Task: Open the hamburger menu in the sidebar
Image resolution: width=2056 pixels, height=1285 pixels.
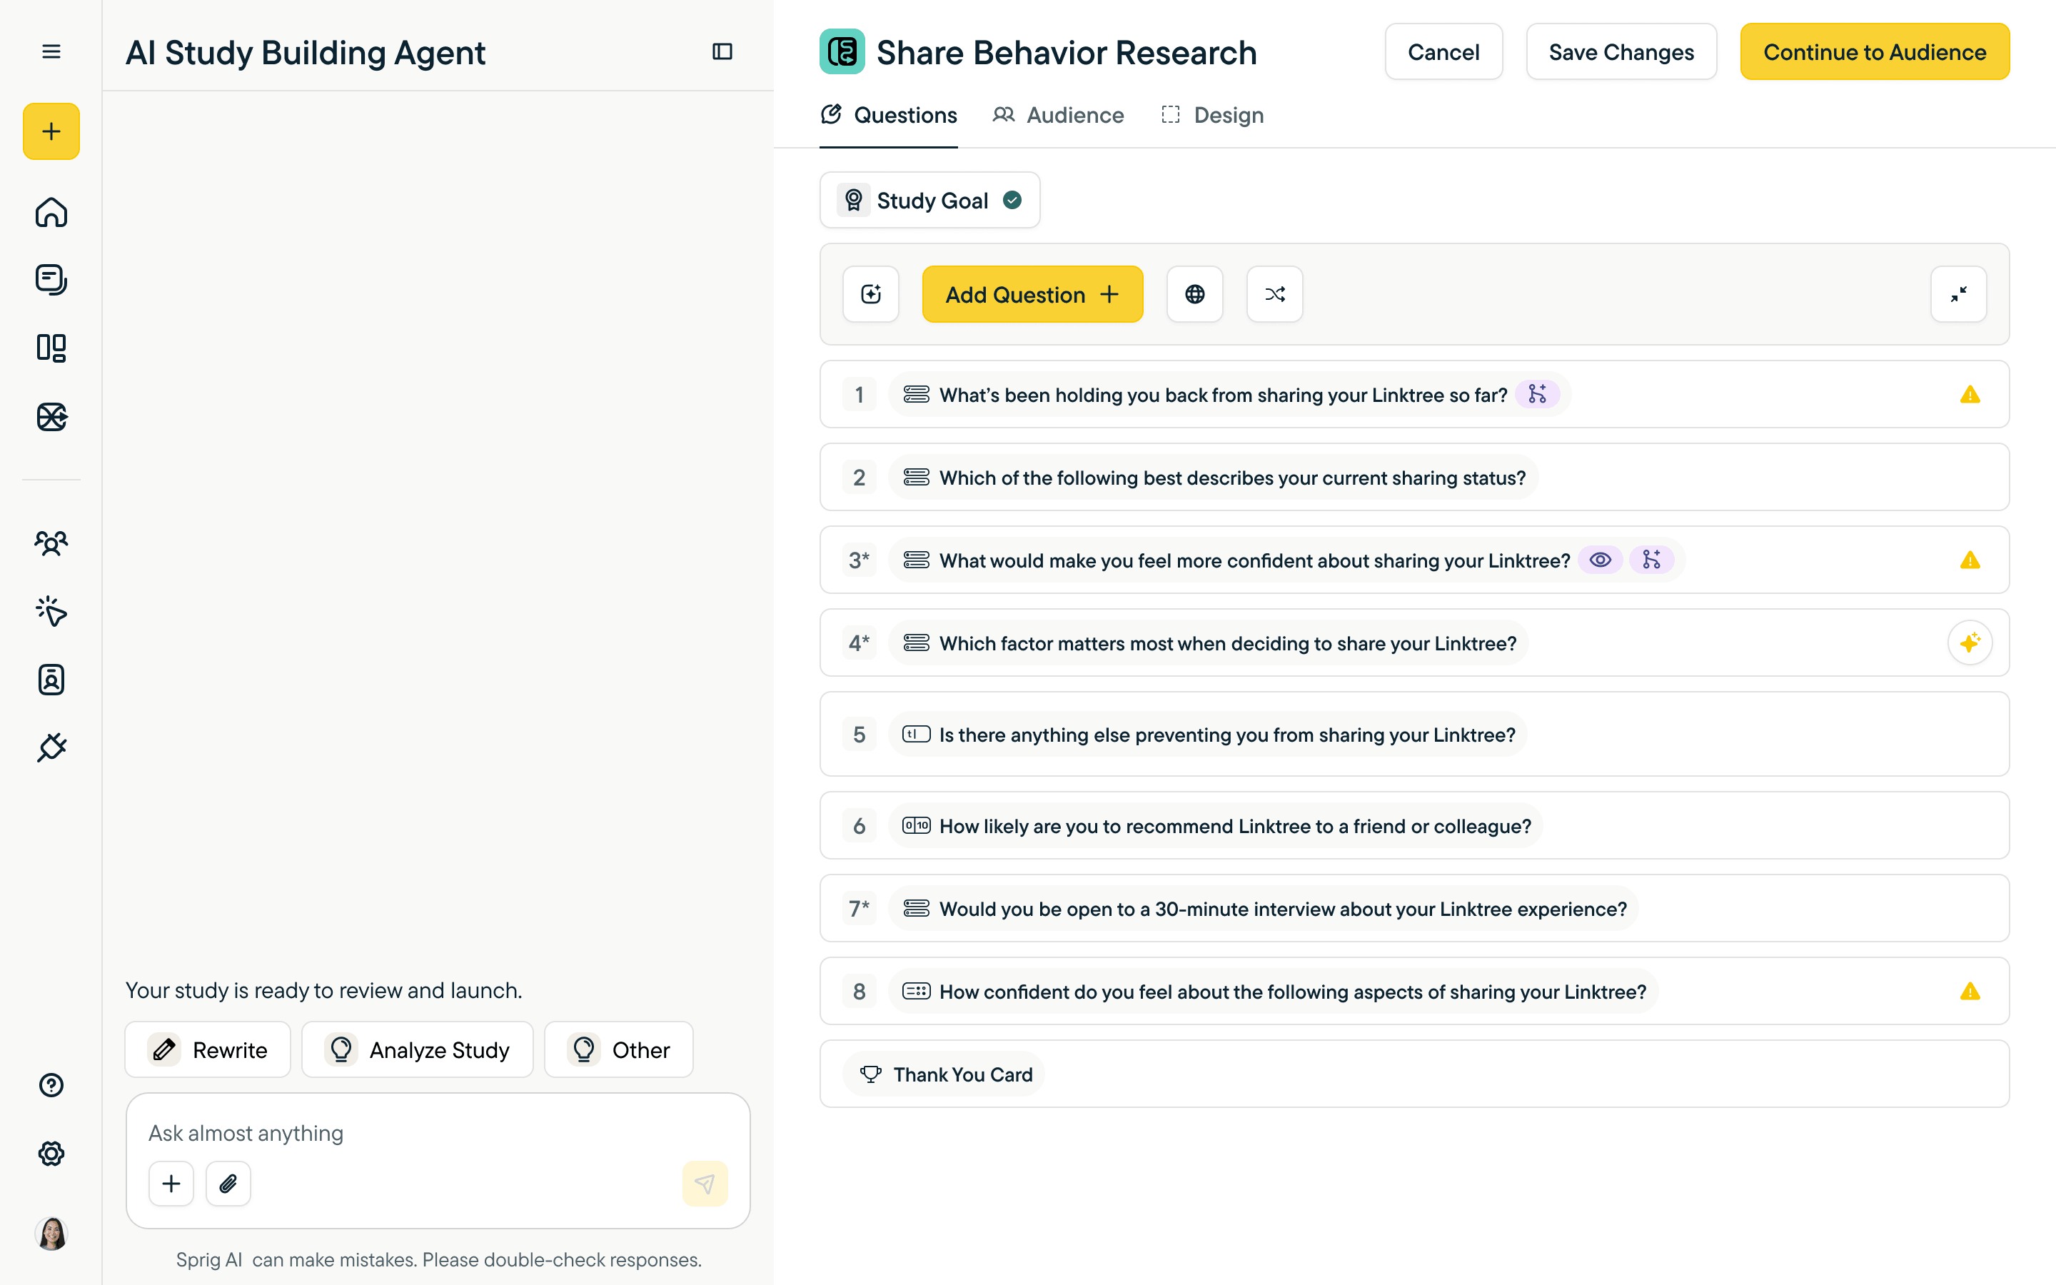Action: click(51, 52)
